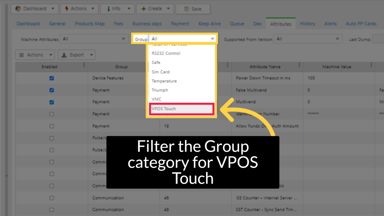Screen dimensions: 384x216
Task: Click the Save button
Action: (x=193, y=9)
